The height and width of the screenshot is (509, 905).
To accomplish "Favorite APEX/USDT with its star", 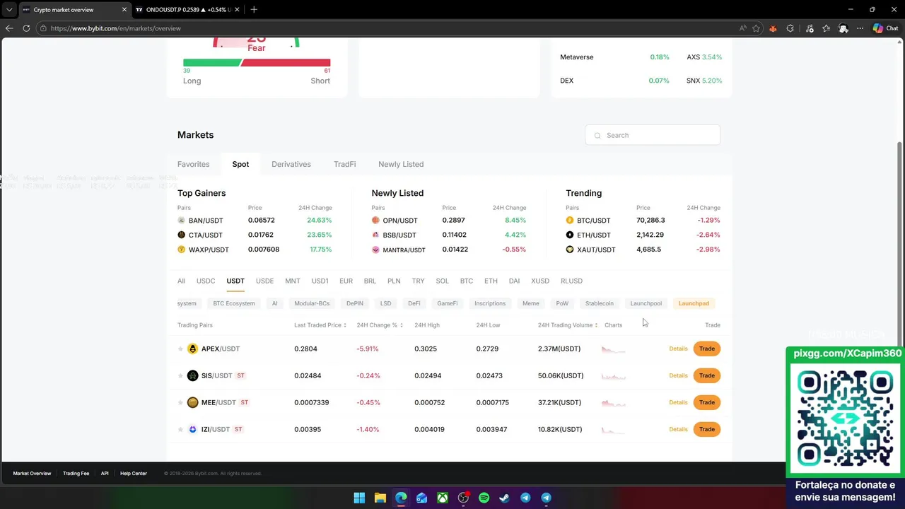I will (180, 349).
